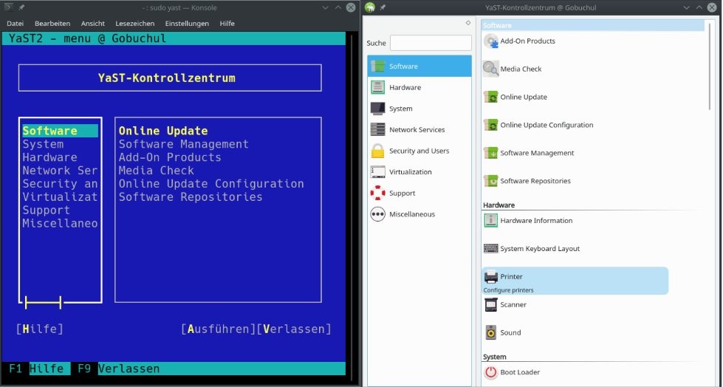Click the [Ausführen] button
The height and width of the screenshot is (387, 723).
(x=218, y=329)
